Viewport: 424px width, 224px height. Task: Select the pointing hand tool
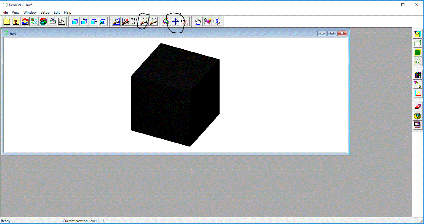[x=198, y=21]
